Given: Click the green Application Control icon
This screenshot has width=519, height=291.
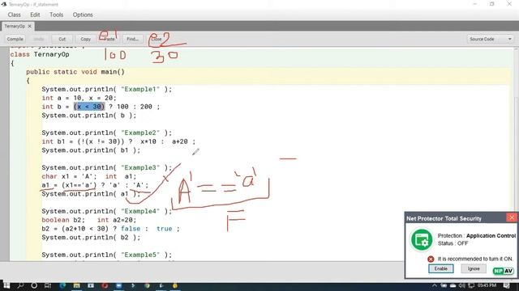Looking at the screenshot, I should pyautogui.click(x=422, y=240).
